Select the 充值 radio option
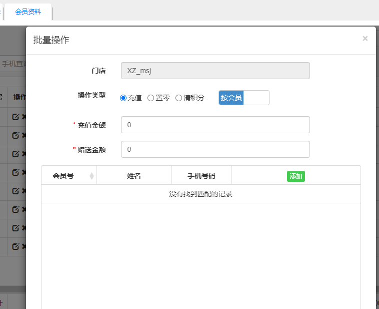 123,98
